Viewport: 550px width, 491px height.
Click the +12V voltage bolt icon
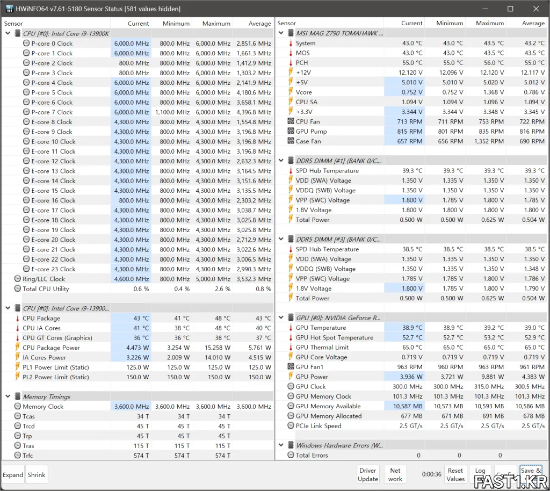(291, 72)
